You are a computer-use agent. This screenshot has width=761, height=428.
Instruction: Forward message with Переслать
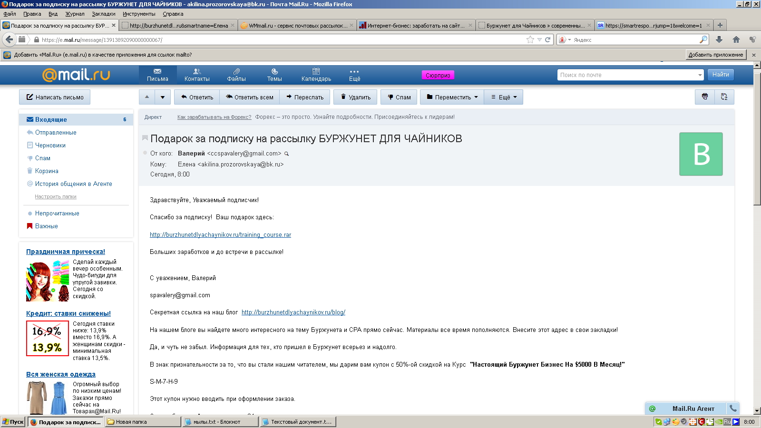(x=305, y=97)
